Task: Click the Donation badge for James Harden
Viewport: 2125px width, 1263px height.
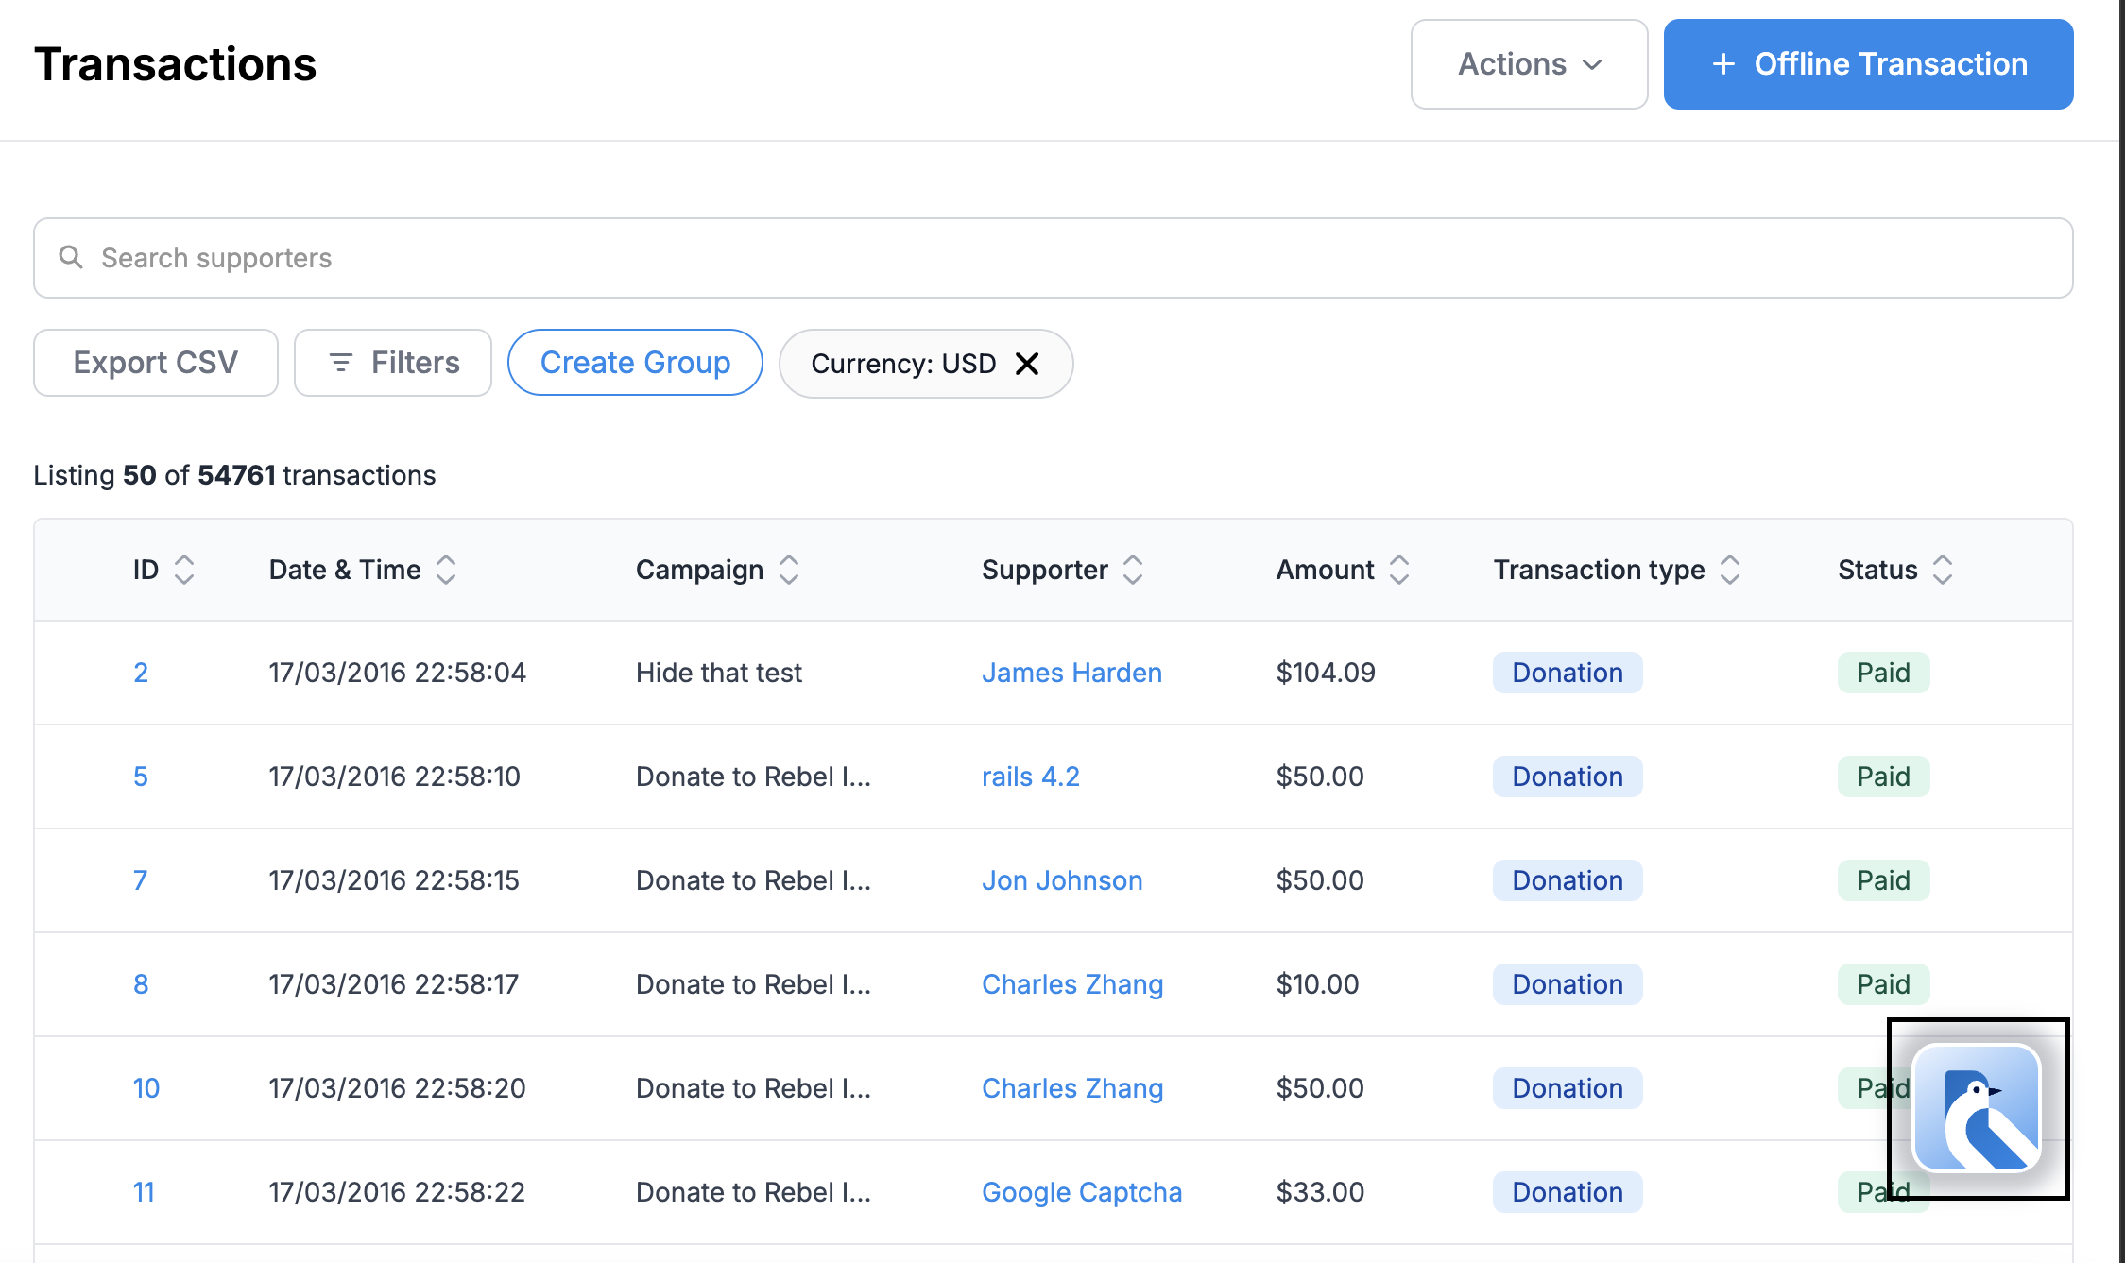Action: pos(1568,673)
